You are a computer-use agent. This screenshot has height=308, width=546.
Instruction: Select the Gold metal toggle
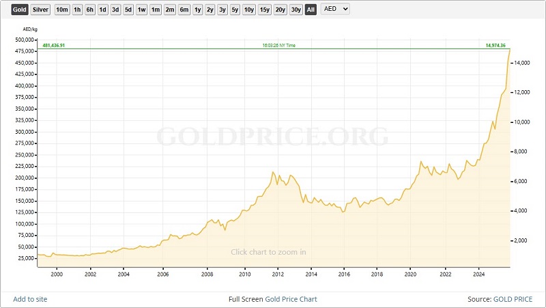[x=20, y=10]
